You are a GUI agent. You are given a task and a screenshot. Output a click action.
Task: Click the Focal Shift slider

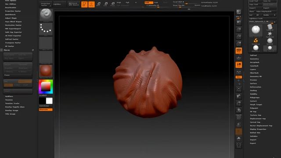tap(183, 2)
